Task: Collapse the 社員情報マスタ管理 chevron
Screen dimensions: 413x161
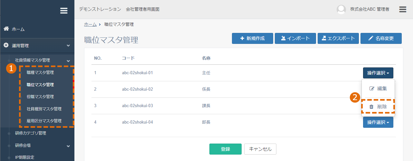Action: (x=68, y=60)
